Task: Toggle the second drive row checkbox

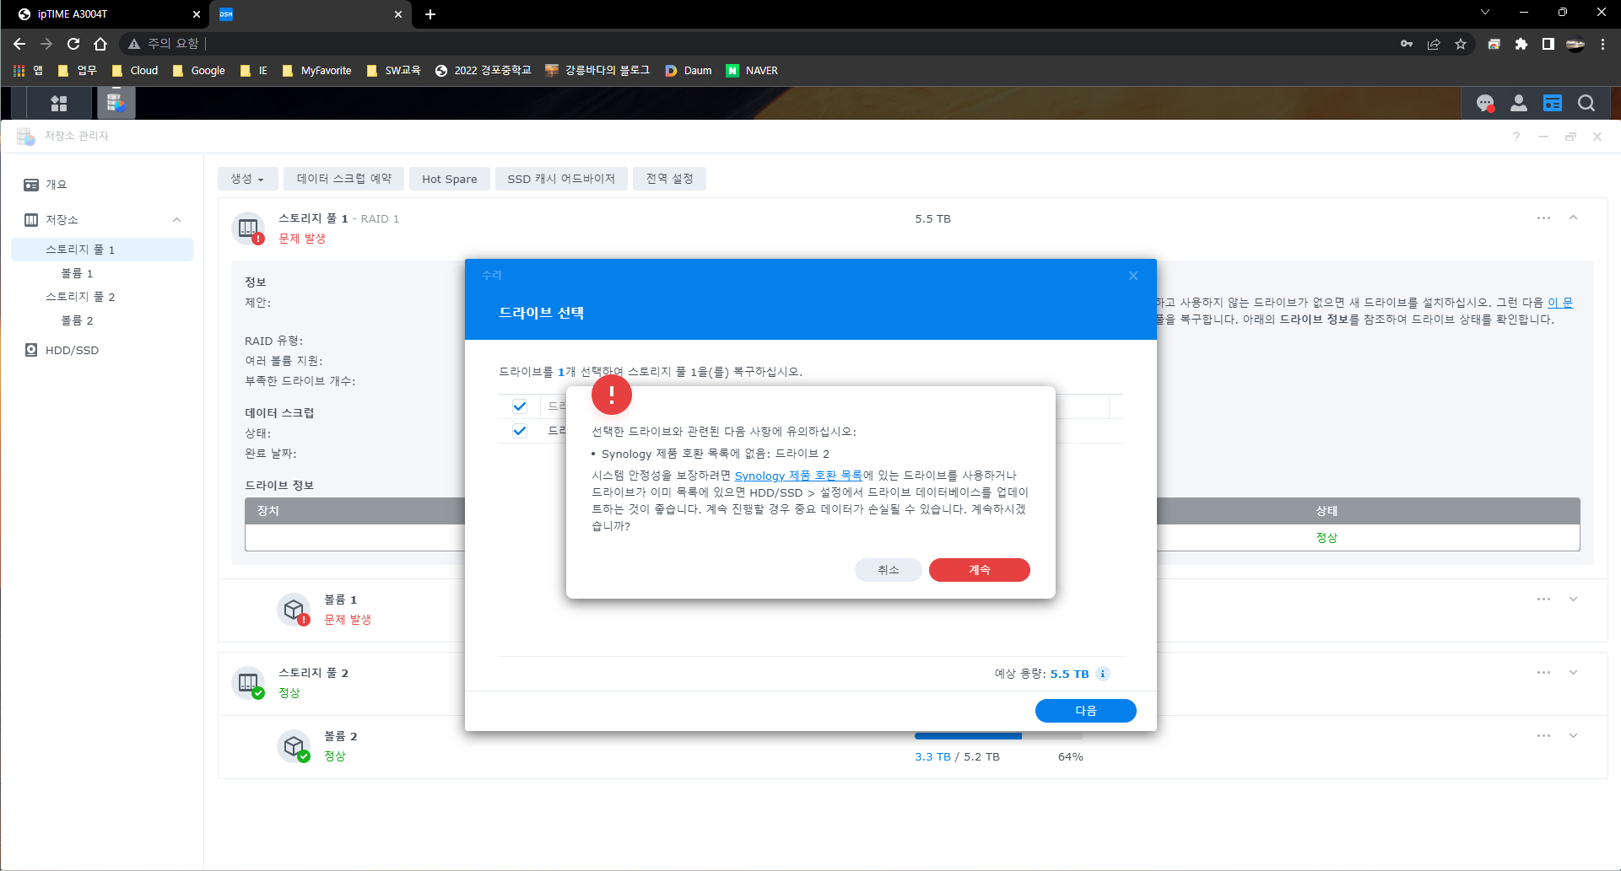Action: click(x=520, y=431)
